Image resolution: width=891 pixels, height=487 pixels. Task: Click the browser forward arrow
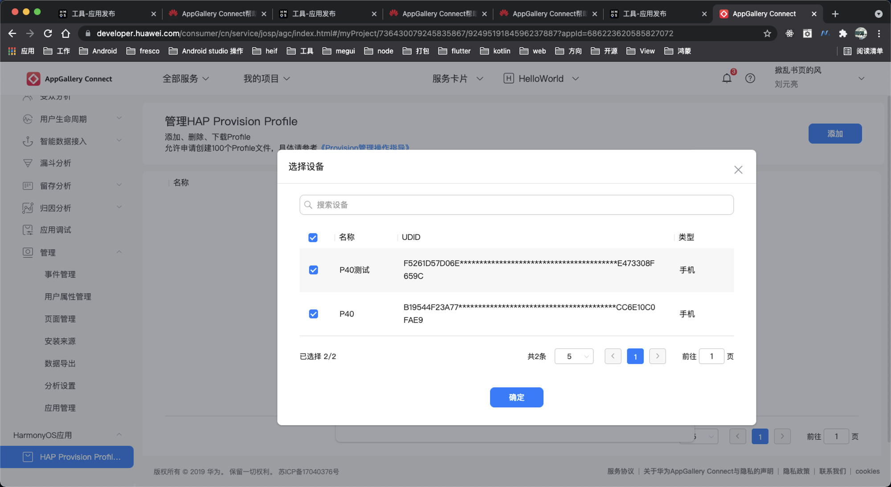coord(30,33)
